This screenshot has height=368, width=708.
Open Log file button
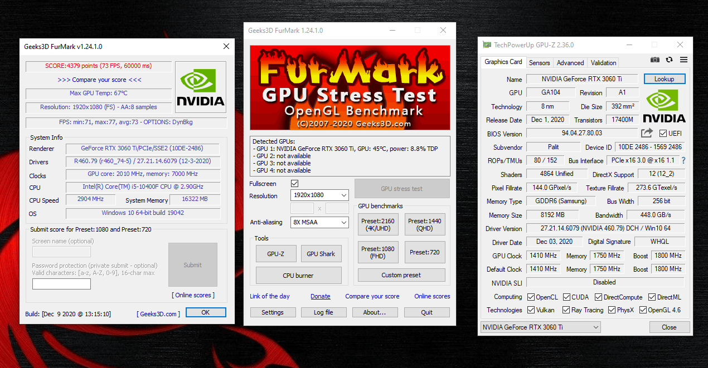tap(323, 312)
